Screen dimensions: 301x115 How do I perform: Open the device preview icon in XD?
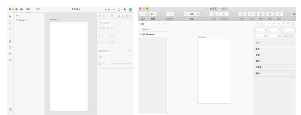(x=119, y=9)
